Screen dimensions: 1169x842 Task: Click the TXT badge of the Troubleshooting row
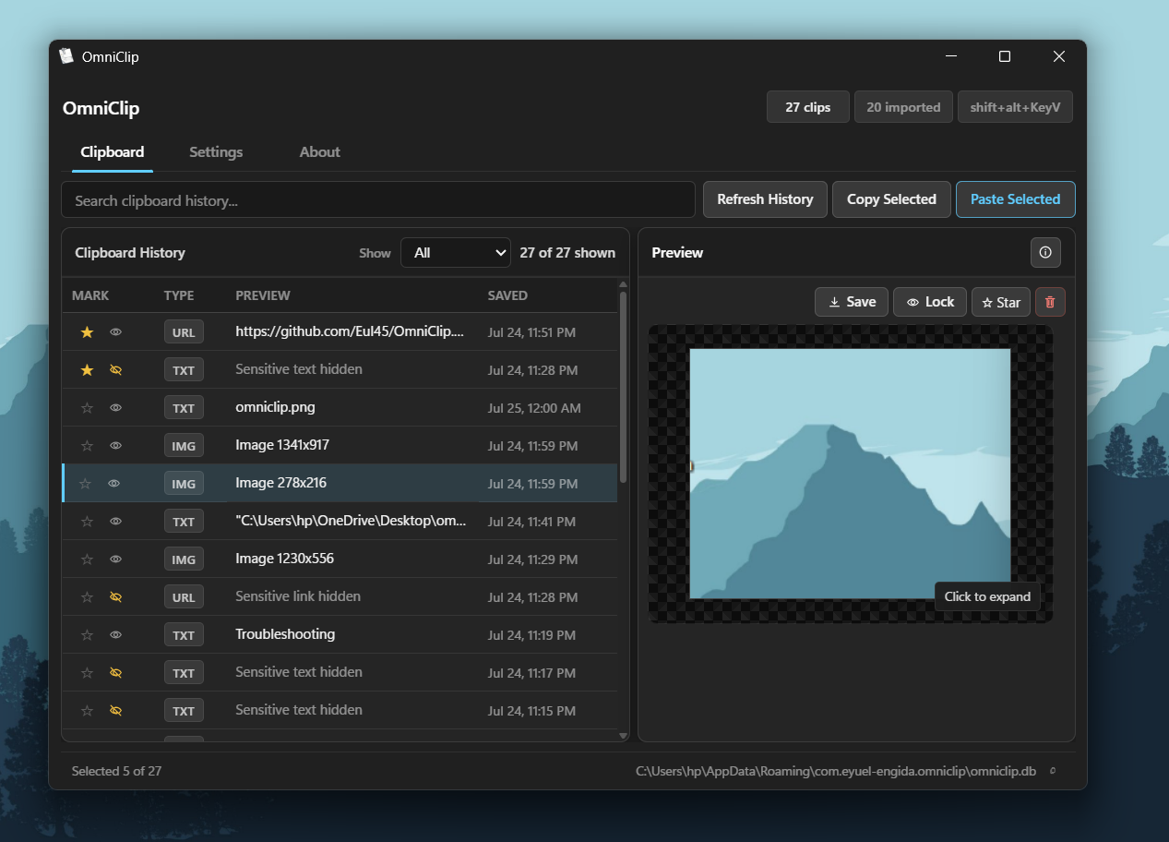(184, 634)
